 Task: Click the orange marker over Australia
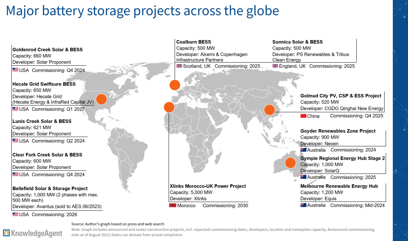[290, 163]
